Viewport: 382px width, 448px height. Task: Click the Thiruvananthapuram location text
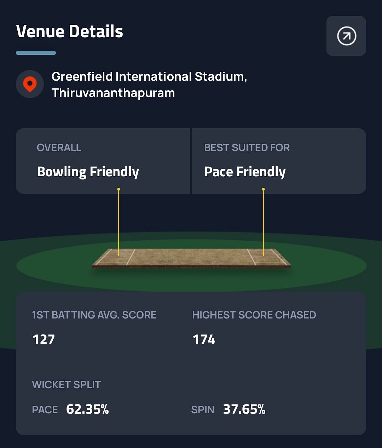point(113,93)
